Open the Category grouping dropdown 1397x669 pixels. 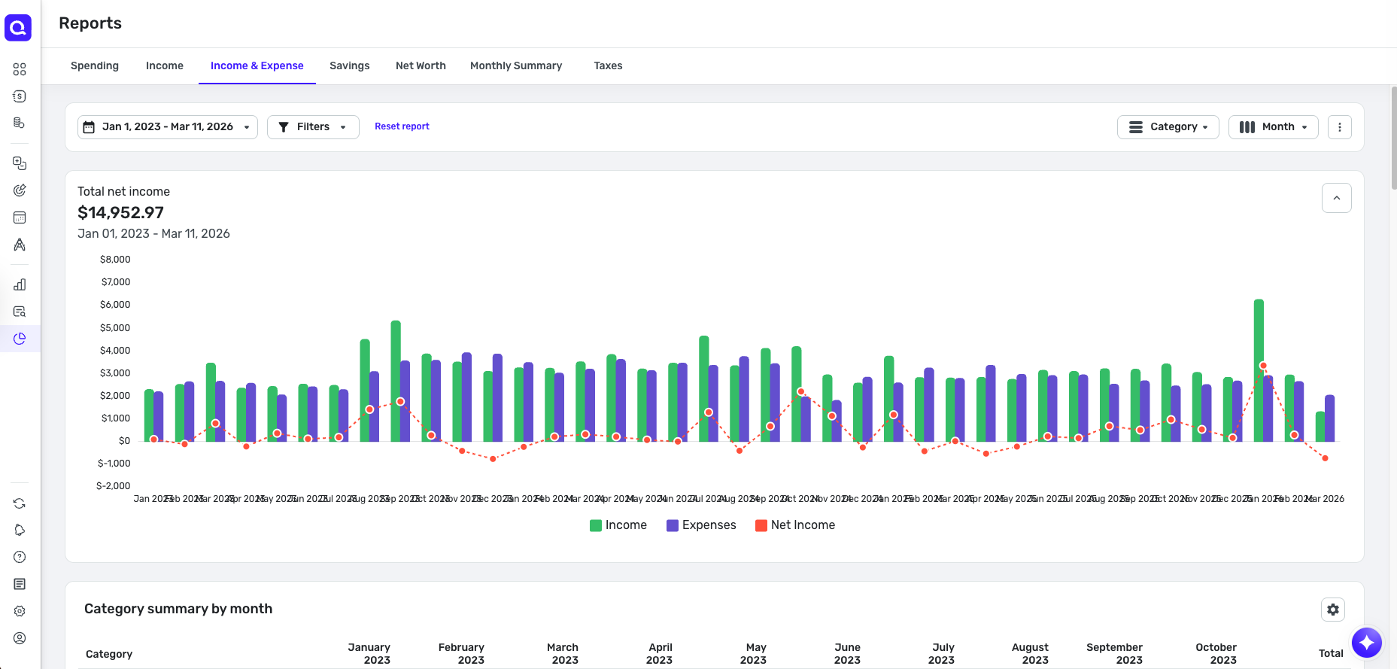click(x=1168, y=127)
